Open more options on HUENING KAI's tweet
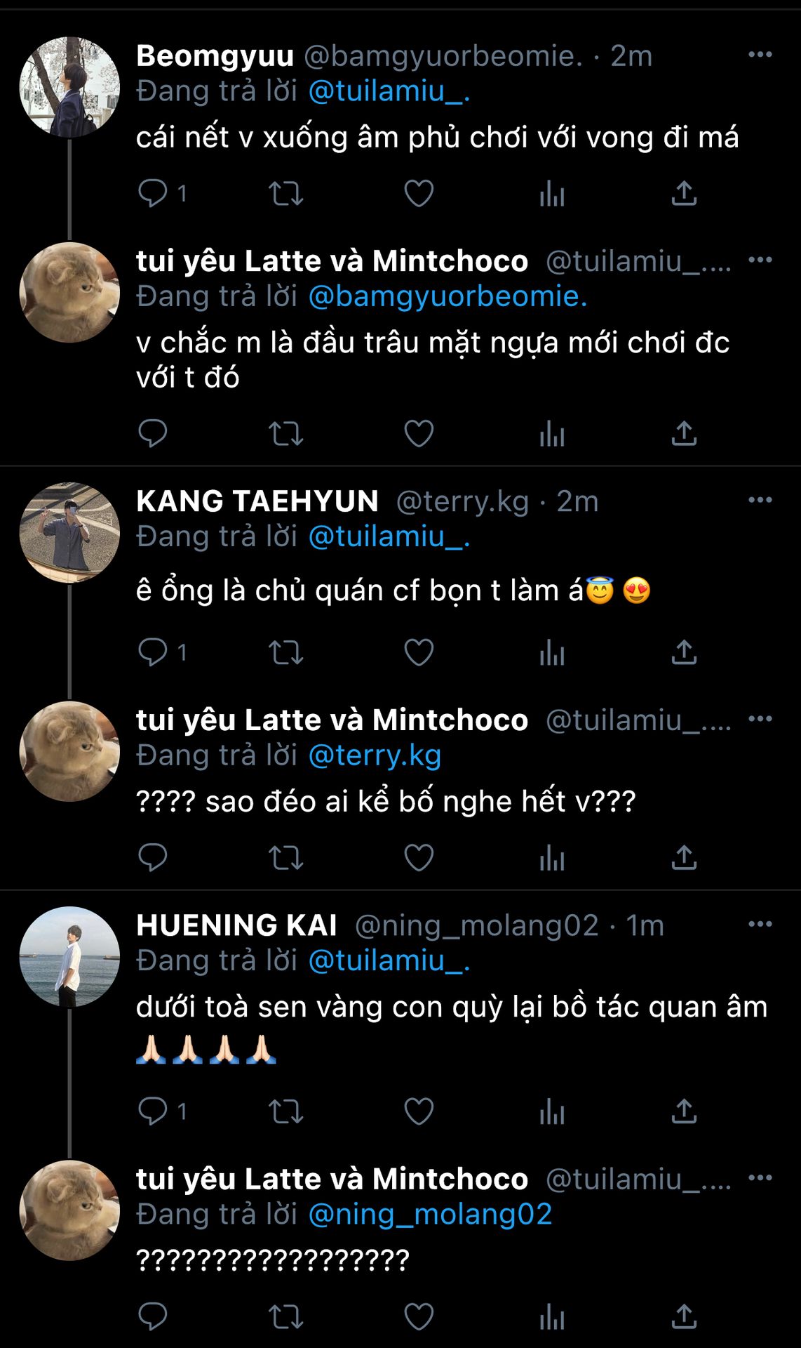 760,924
